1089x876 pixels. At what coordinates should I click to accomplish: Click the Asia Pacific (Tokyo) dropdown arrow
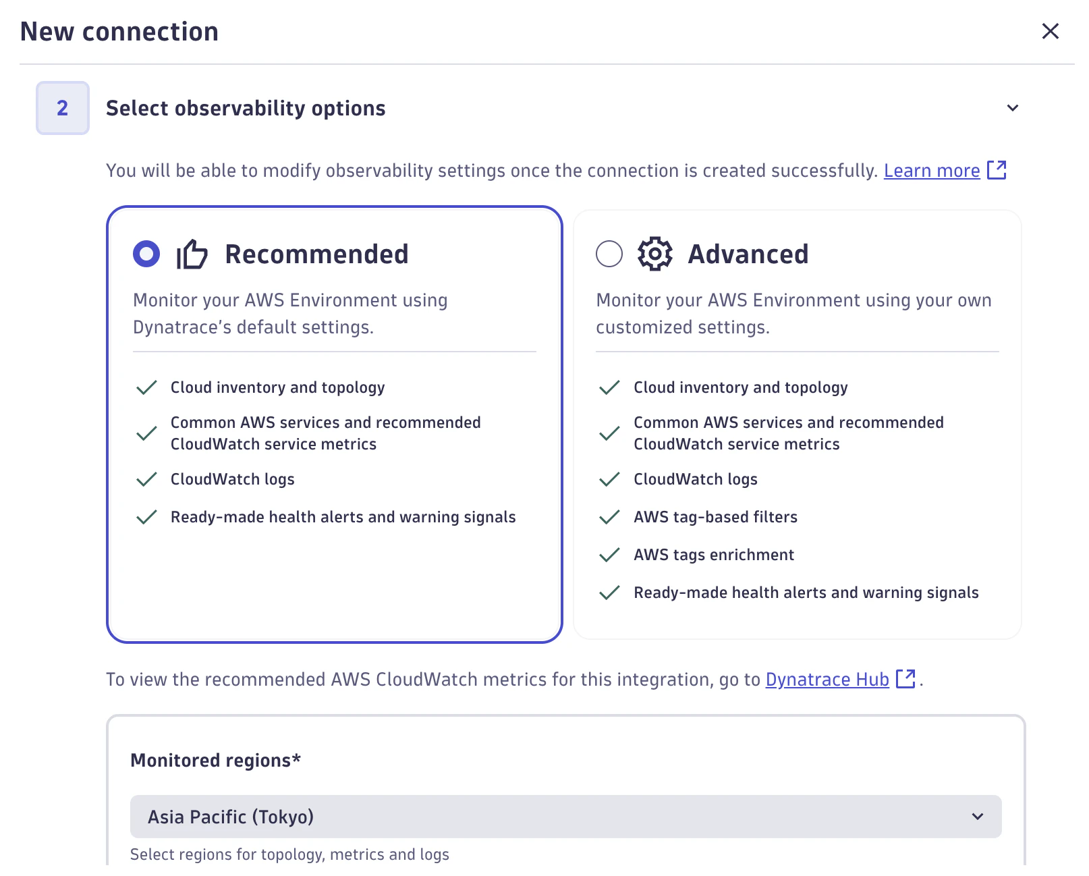tap(978, 817)
